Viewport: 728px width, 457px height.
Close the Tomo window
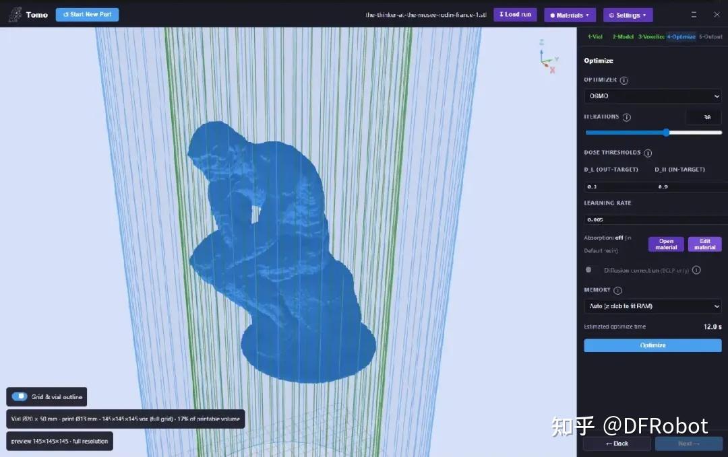(717, 15)
